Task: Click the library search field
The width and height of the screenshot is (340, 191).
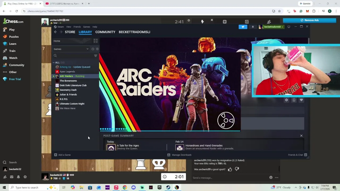Action: click(x=73, y=55)
